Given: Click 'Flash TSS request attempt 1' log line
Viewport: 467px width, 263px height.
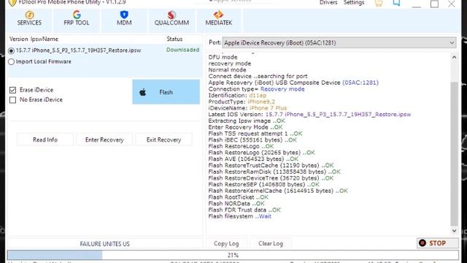Looking at the screenshot, I should pyautogui.click(x=255, y=134).
